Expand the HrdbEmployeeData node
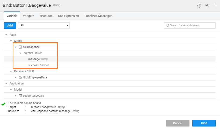The width and height of the screenshot is (220, 131). coord(16,77)
